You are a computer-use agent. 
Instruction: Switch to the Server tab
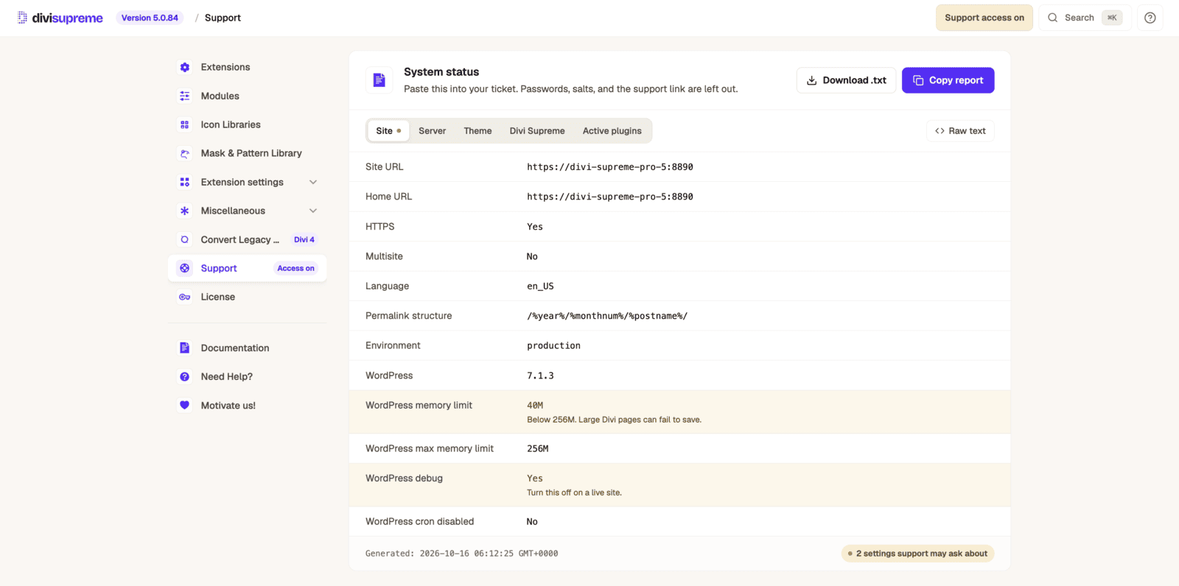(432, 131)
